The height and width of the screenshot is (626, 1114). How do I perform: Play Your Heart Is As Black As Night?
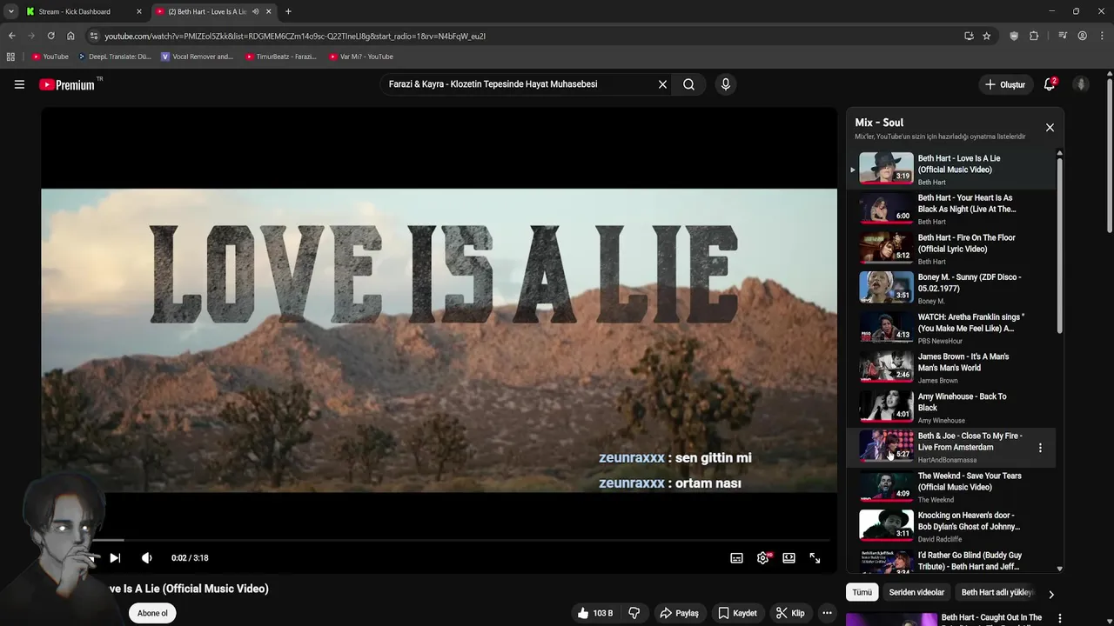(x=951, y=210)
